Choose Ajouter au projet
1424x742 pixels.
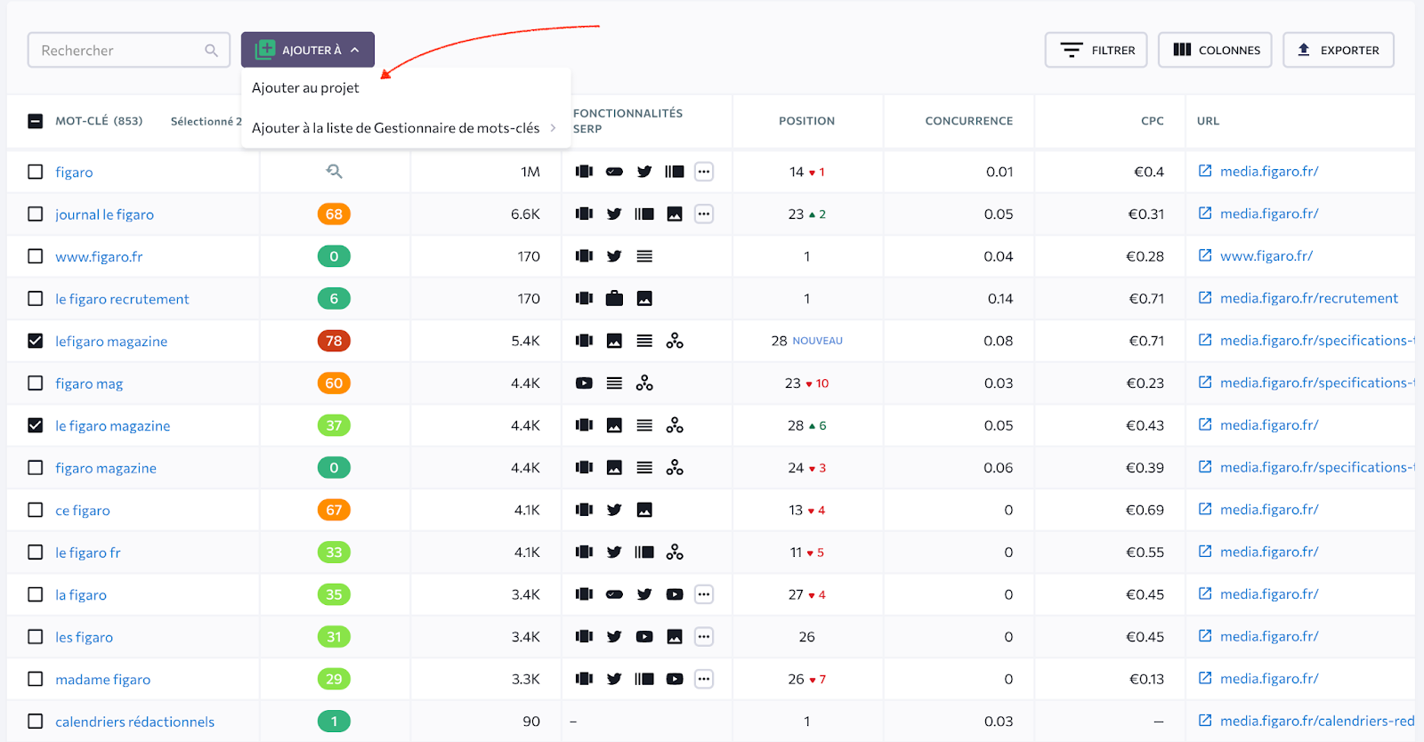305,87
